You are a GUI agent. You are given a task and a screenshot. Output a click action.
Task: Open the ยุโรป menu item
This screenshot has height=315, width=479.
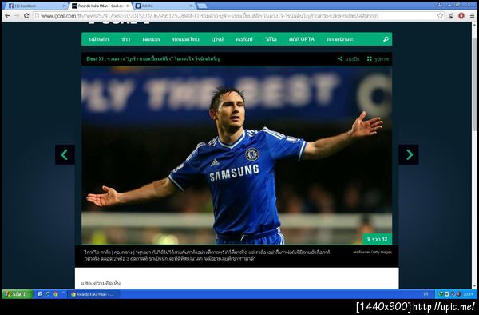pyautogui.click(x=217, y=39)
